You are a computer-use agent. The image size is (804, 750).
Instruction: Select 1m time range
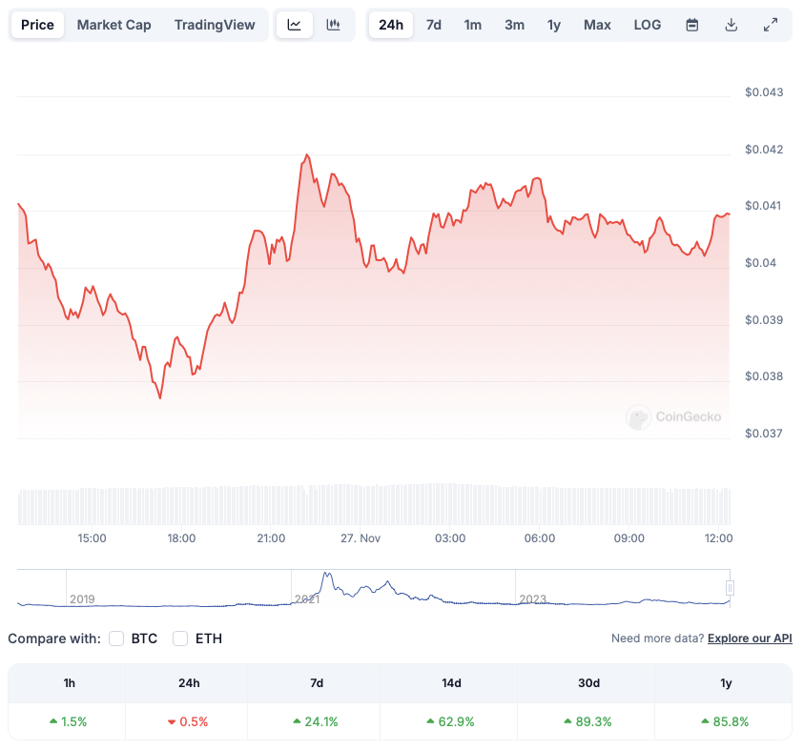tap(473, 25)
